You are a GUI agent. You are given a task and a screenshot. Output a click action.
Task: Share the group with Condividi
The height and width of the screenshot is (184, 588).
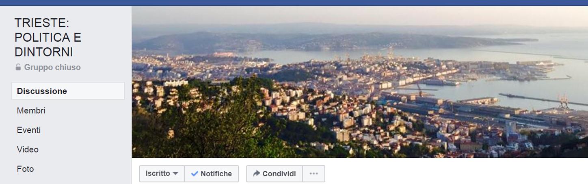tap(274, 174)
